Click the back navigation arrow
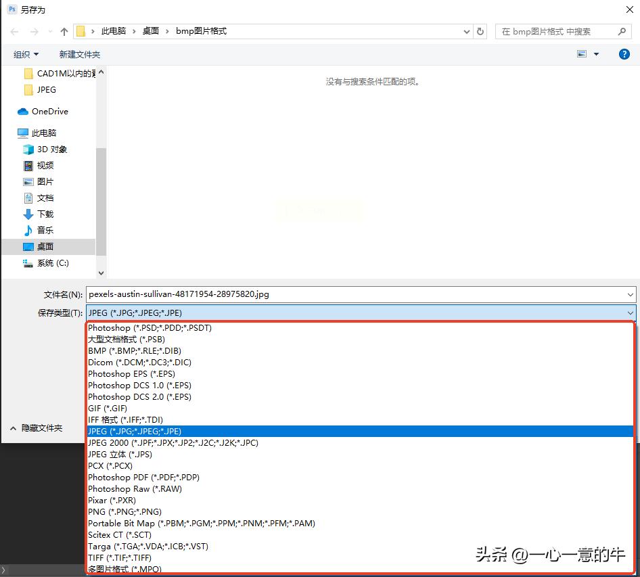This screenshot has width=640, height=577. (x=14, y=31)
